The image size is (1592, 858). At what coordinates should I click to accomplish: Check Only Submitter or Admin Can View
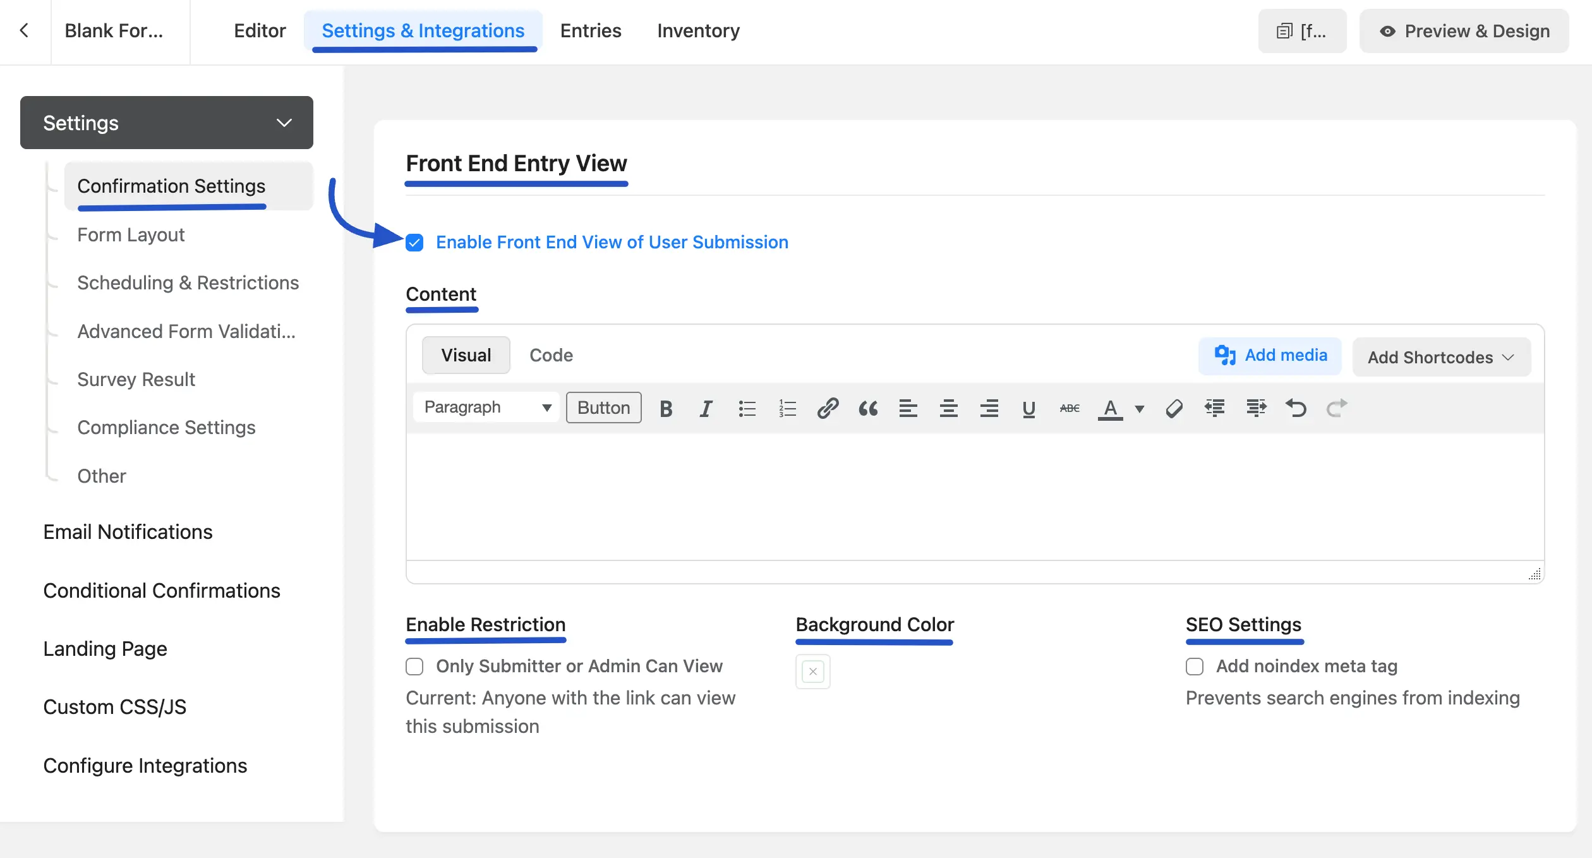point(414,667)
